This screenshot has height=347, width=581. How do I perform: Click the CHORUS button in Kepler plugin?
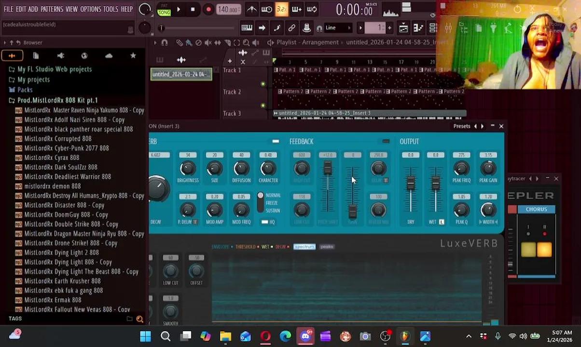(x=536, y=210)
